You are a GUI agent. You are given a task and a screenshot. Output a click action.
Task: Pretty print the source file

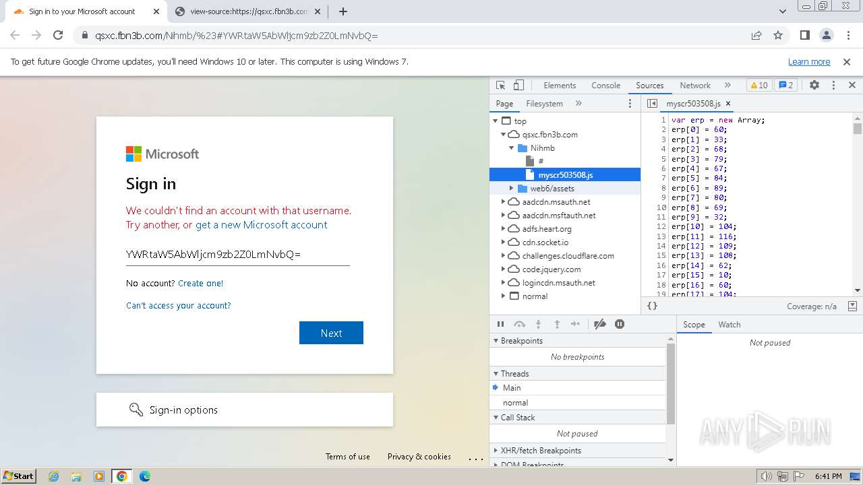coord(652,306)
